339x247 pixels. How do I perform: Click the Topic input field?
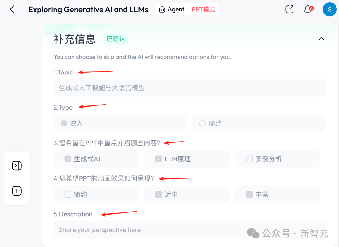pos(190,88)
